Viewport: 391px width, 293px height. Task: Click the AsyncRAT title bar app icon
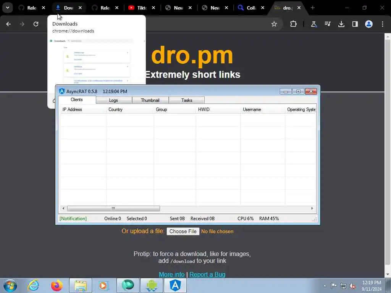[62, 91]
